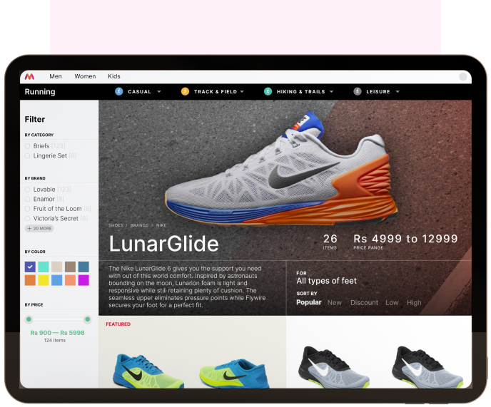Click the blue Casual category icon
Viewport: 491px width, 407px height.
[x=118, y=91]
